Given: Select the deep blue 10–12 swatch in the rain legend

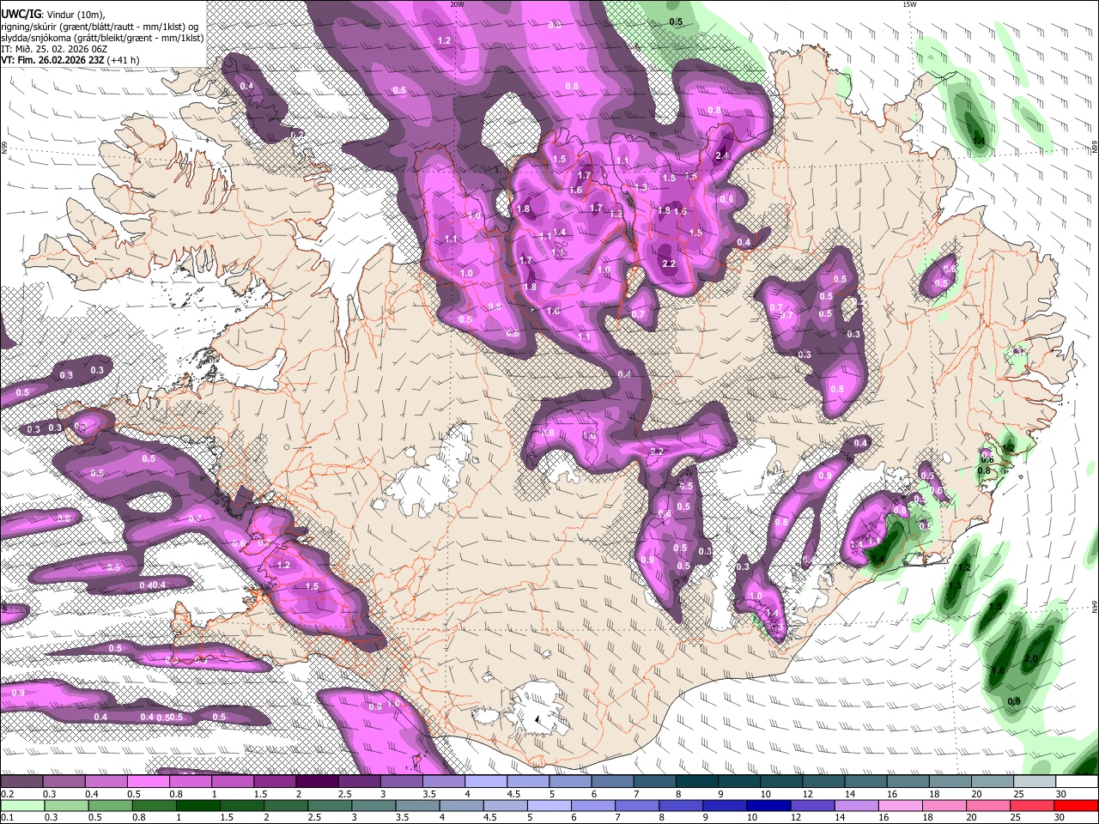Looking at the screenshot, I should coord(767,805).
